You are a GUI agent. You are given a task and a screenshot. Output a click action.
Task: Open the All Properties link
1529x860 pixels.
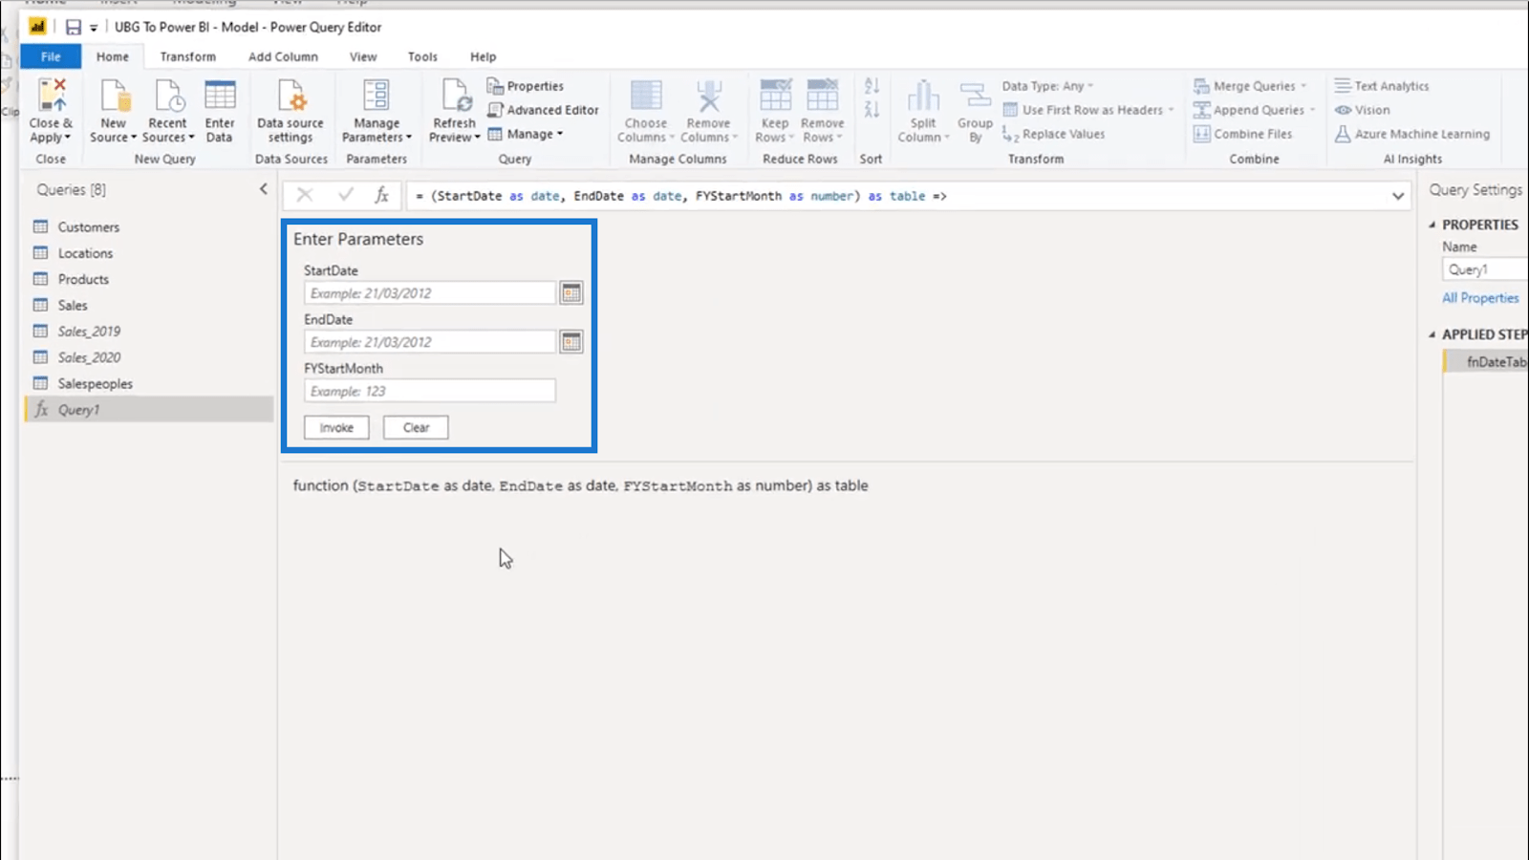tap(1480, 298)
